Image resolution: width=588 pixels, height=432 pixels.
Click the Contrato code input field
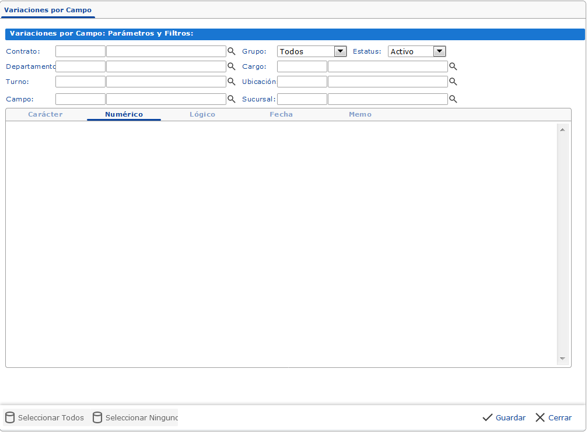coord(80,51)
